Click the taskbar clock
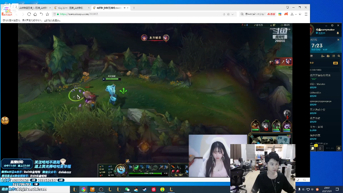The height and width of the screenshot is (193, 343). tap(327, 190)
